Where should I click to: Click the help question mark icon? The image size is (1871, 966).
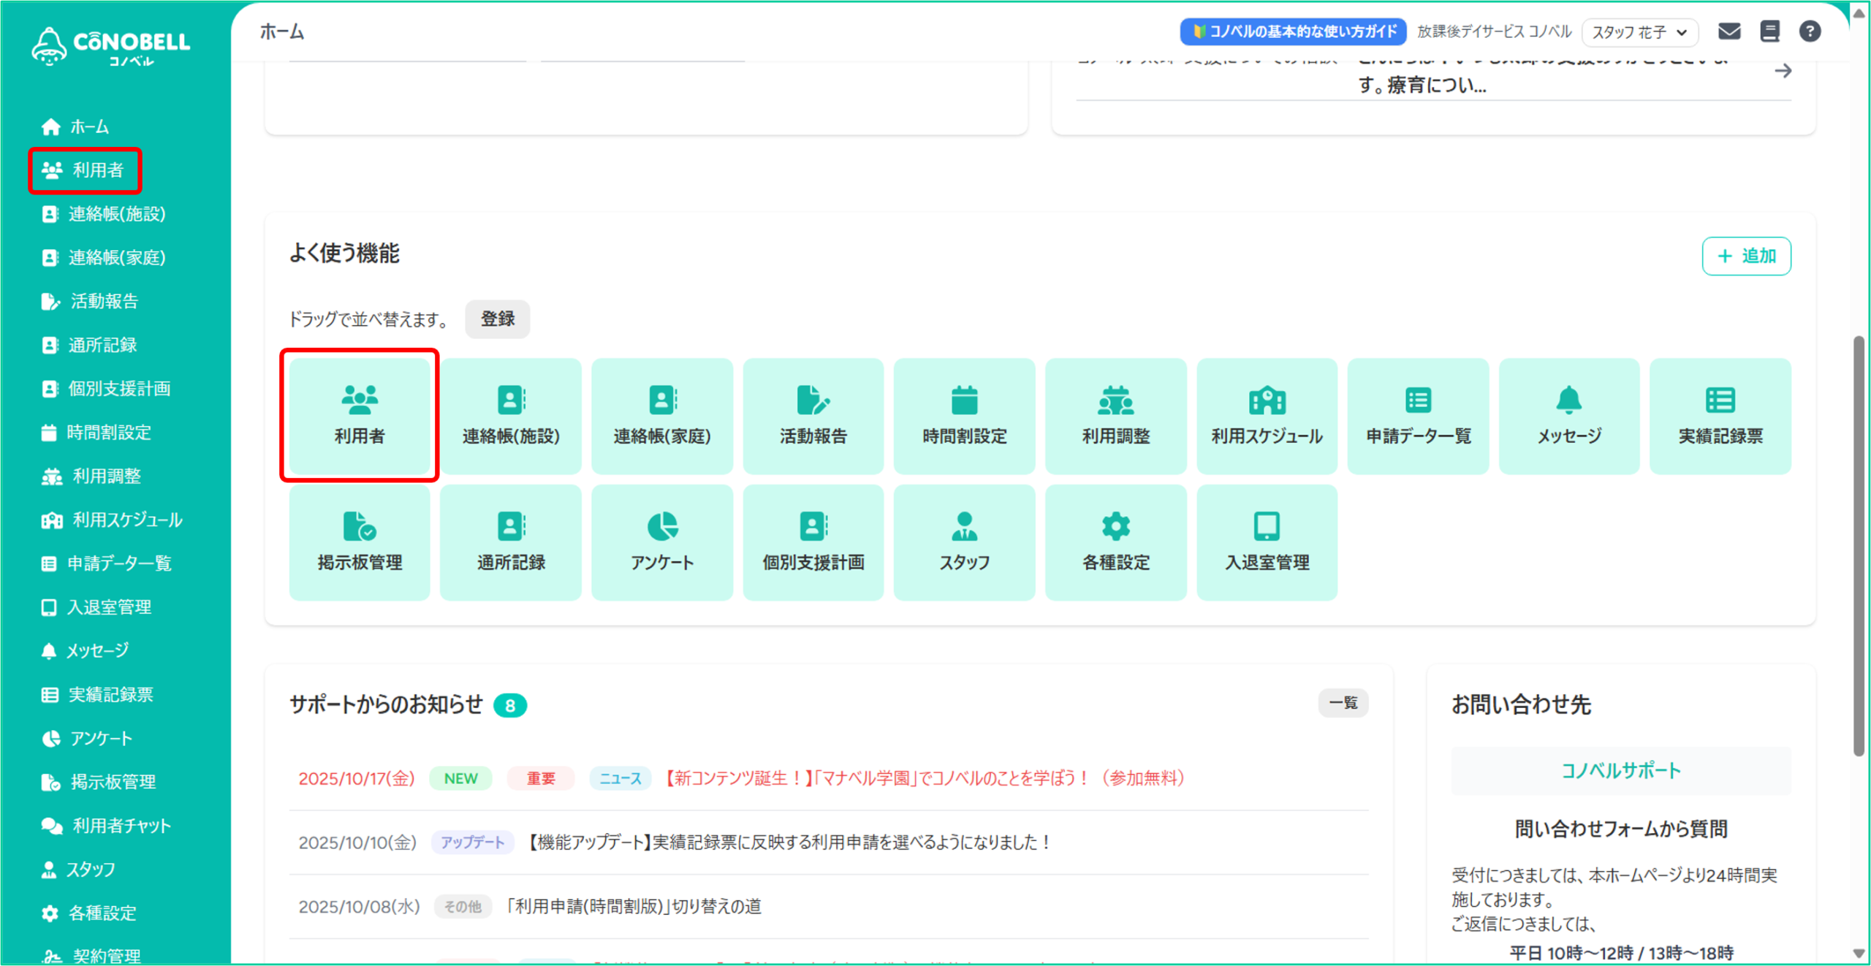[1809, 31]
